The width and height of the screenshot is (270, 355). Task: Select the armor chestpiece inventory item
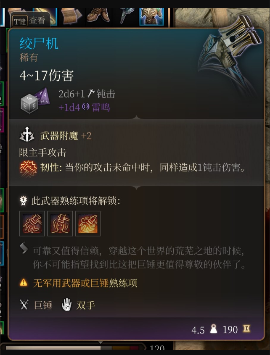(151, 16)
